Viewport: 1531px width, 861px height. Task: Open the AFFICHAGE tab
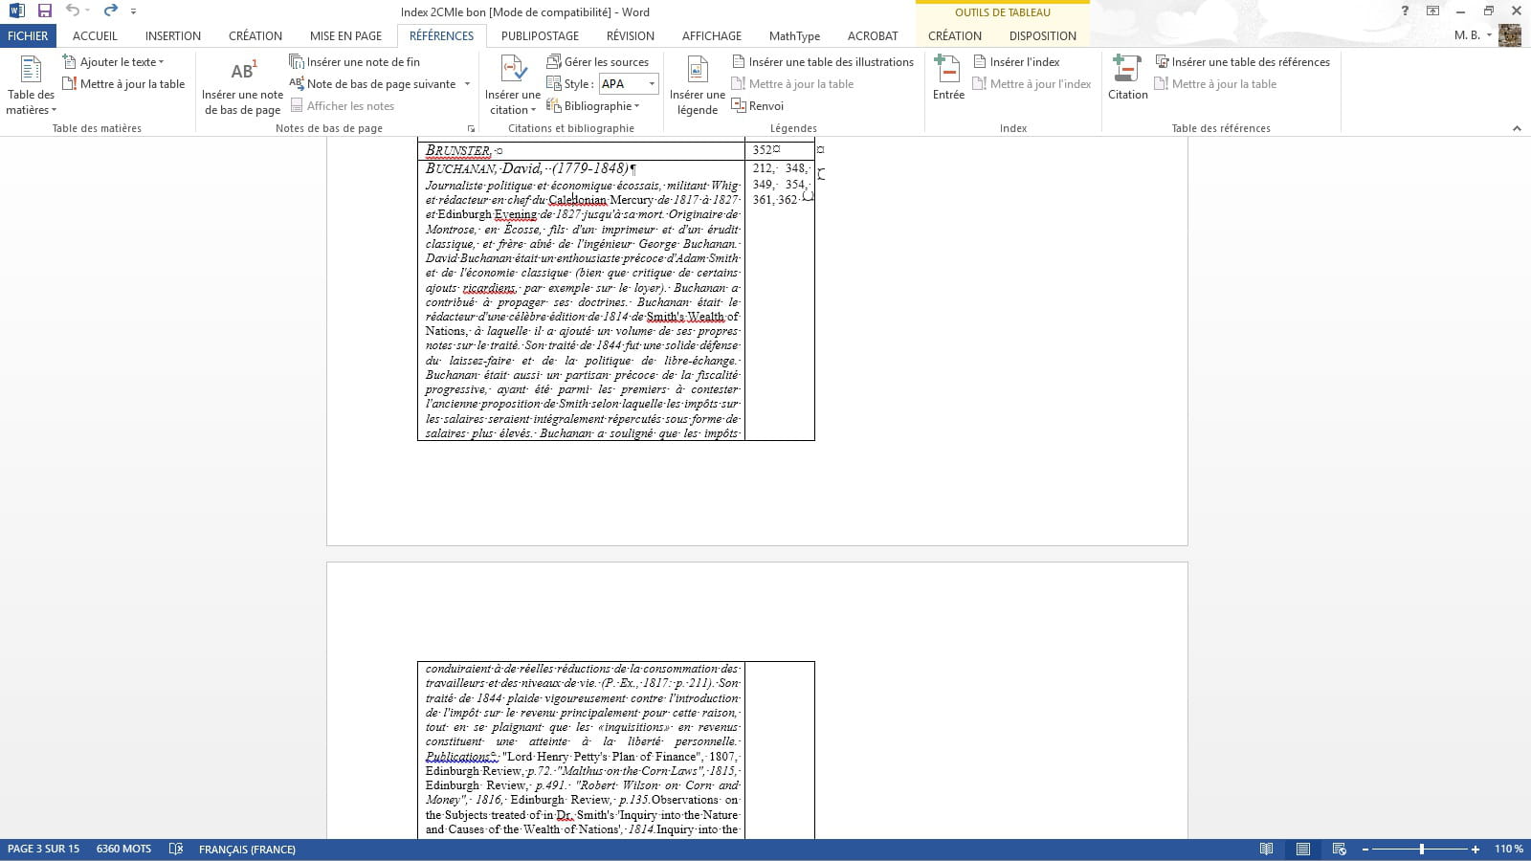[x=712, y=35]
